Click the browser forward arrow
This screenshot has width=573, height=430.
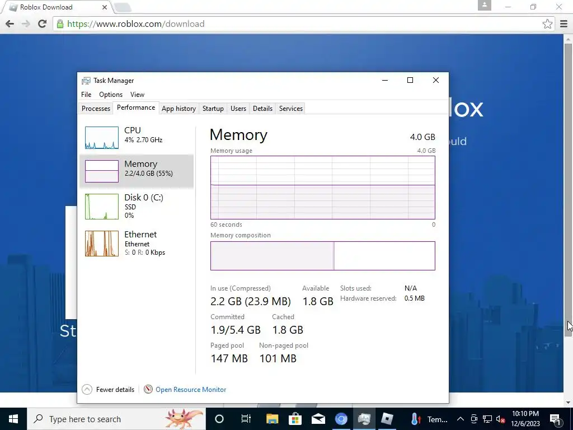click(26, 24)
